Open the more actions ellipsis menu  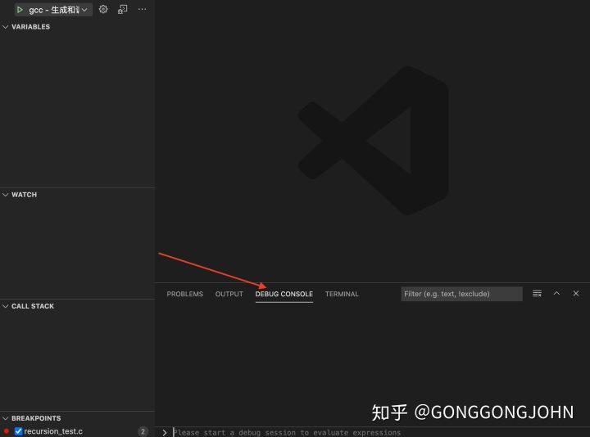click(x=142, y=9)
